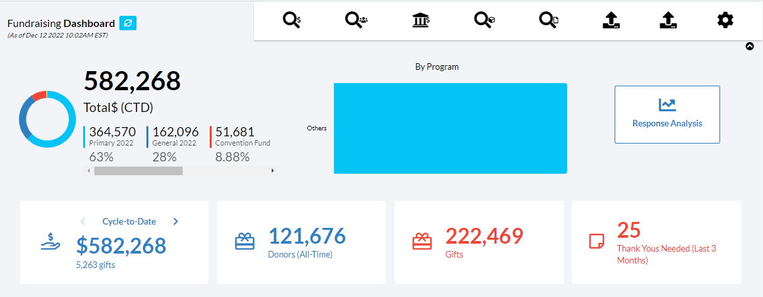Open settings with the gear icon
The height and width of the screenshot is (297, 763).
click(x=725, y=20)
